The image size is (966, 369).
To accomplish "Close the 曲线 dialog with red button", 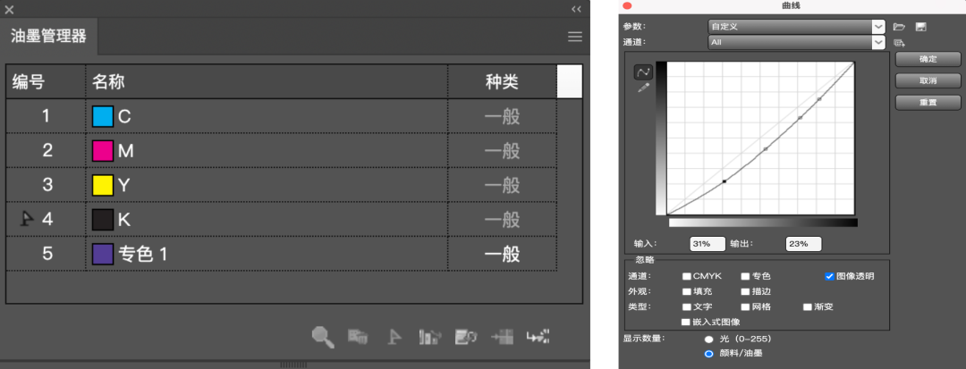I will [627, 5].
